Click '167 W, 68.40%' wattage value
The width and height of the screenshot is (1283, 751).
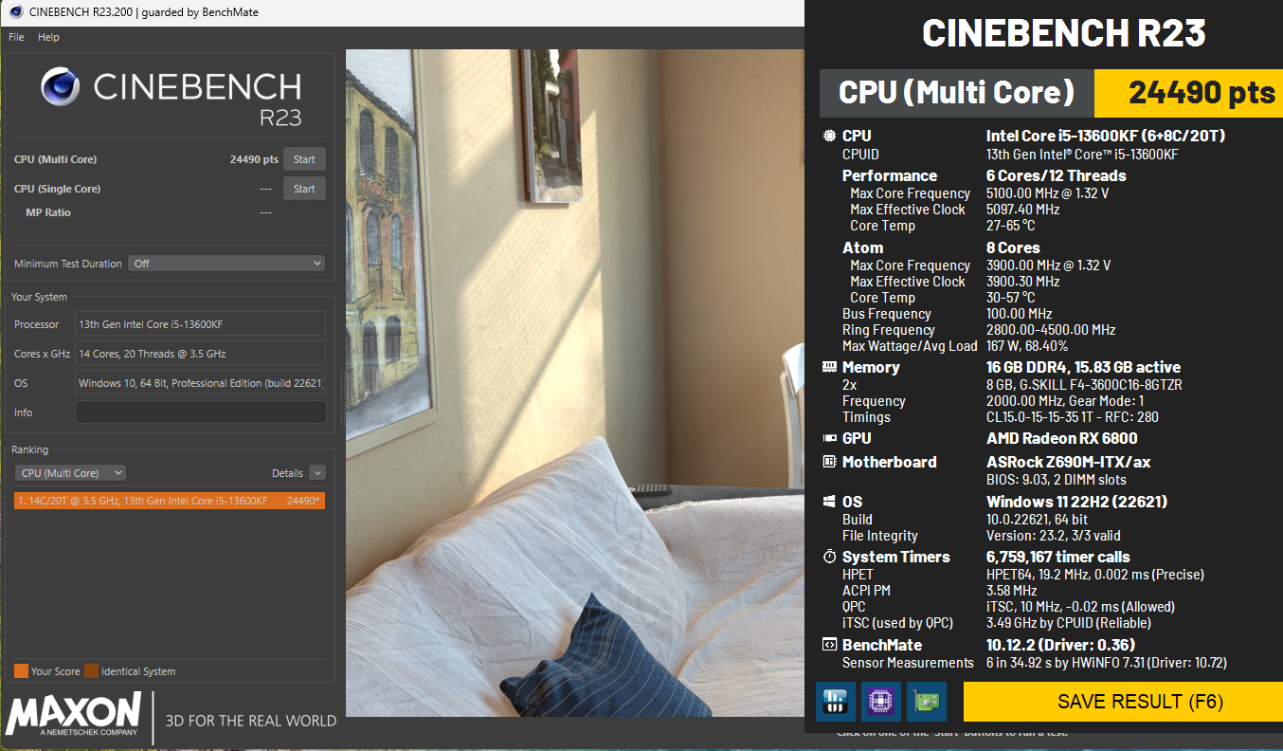point(1027,346)
